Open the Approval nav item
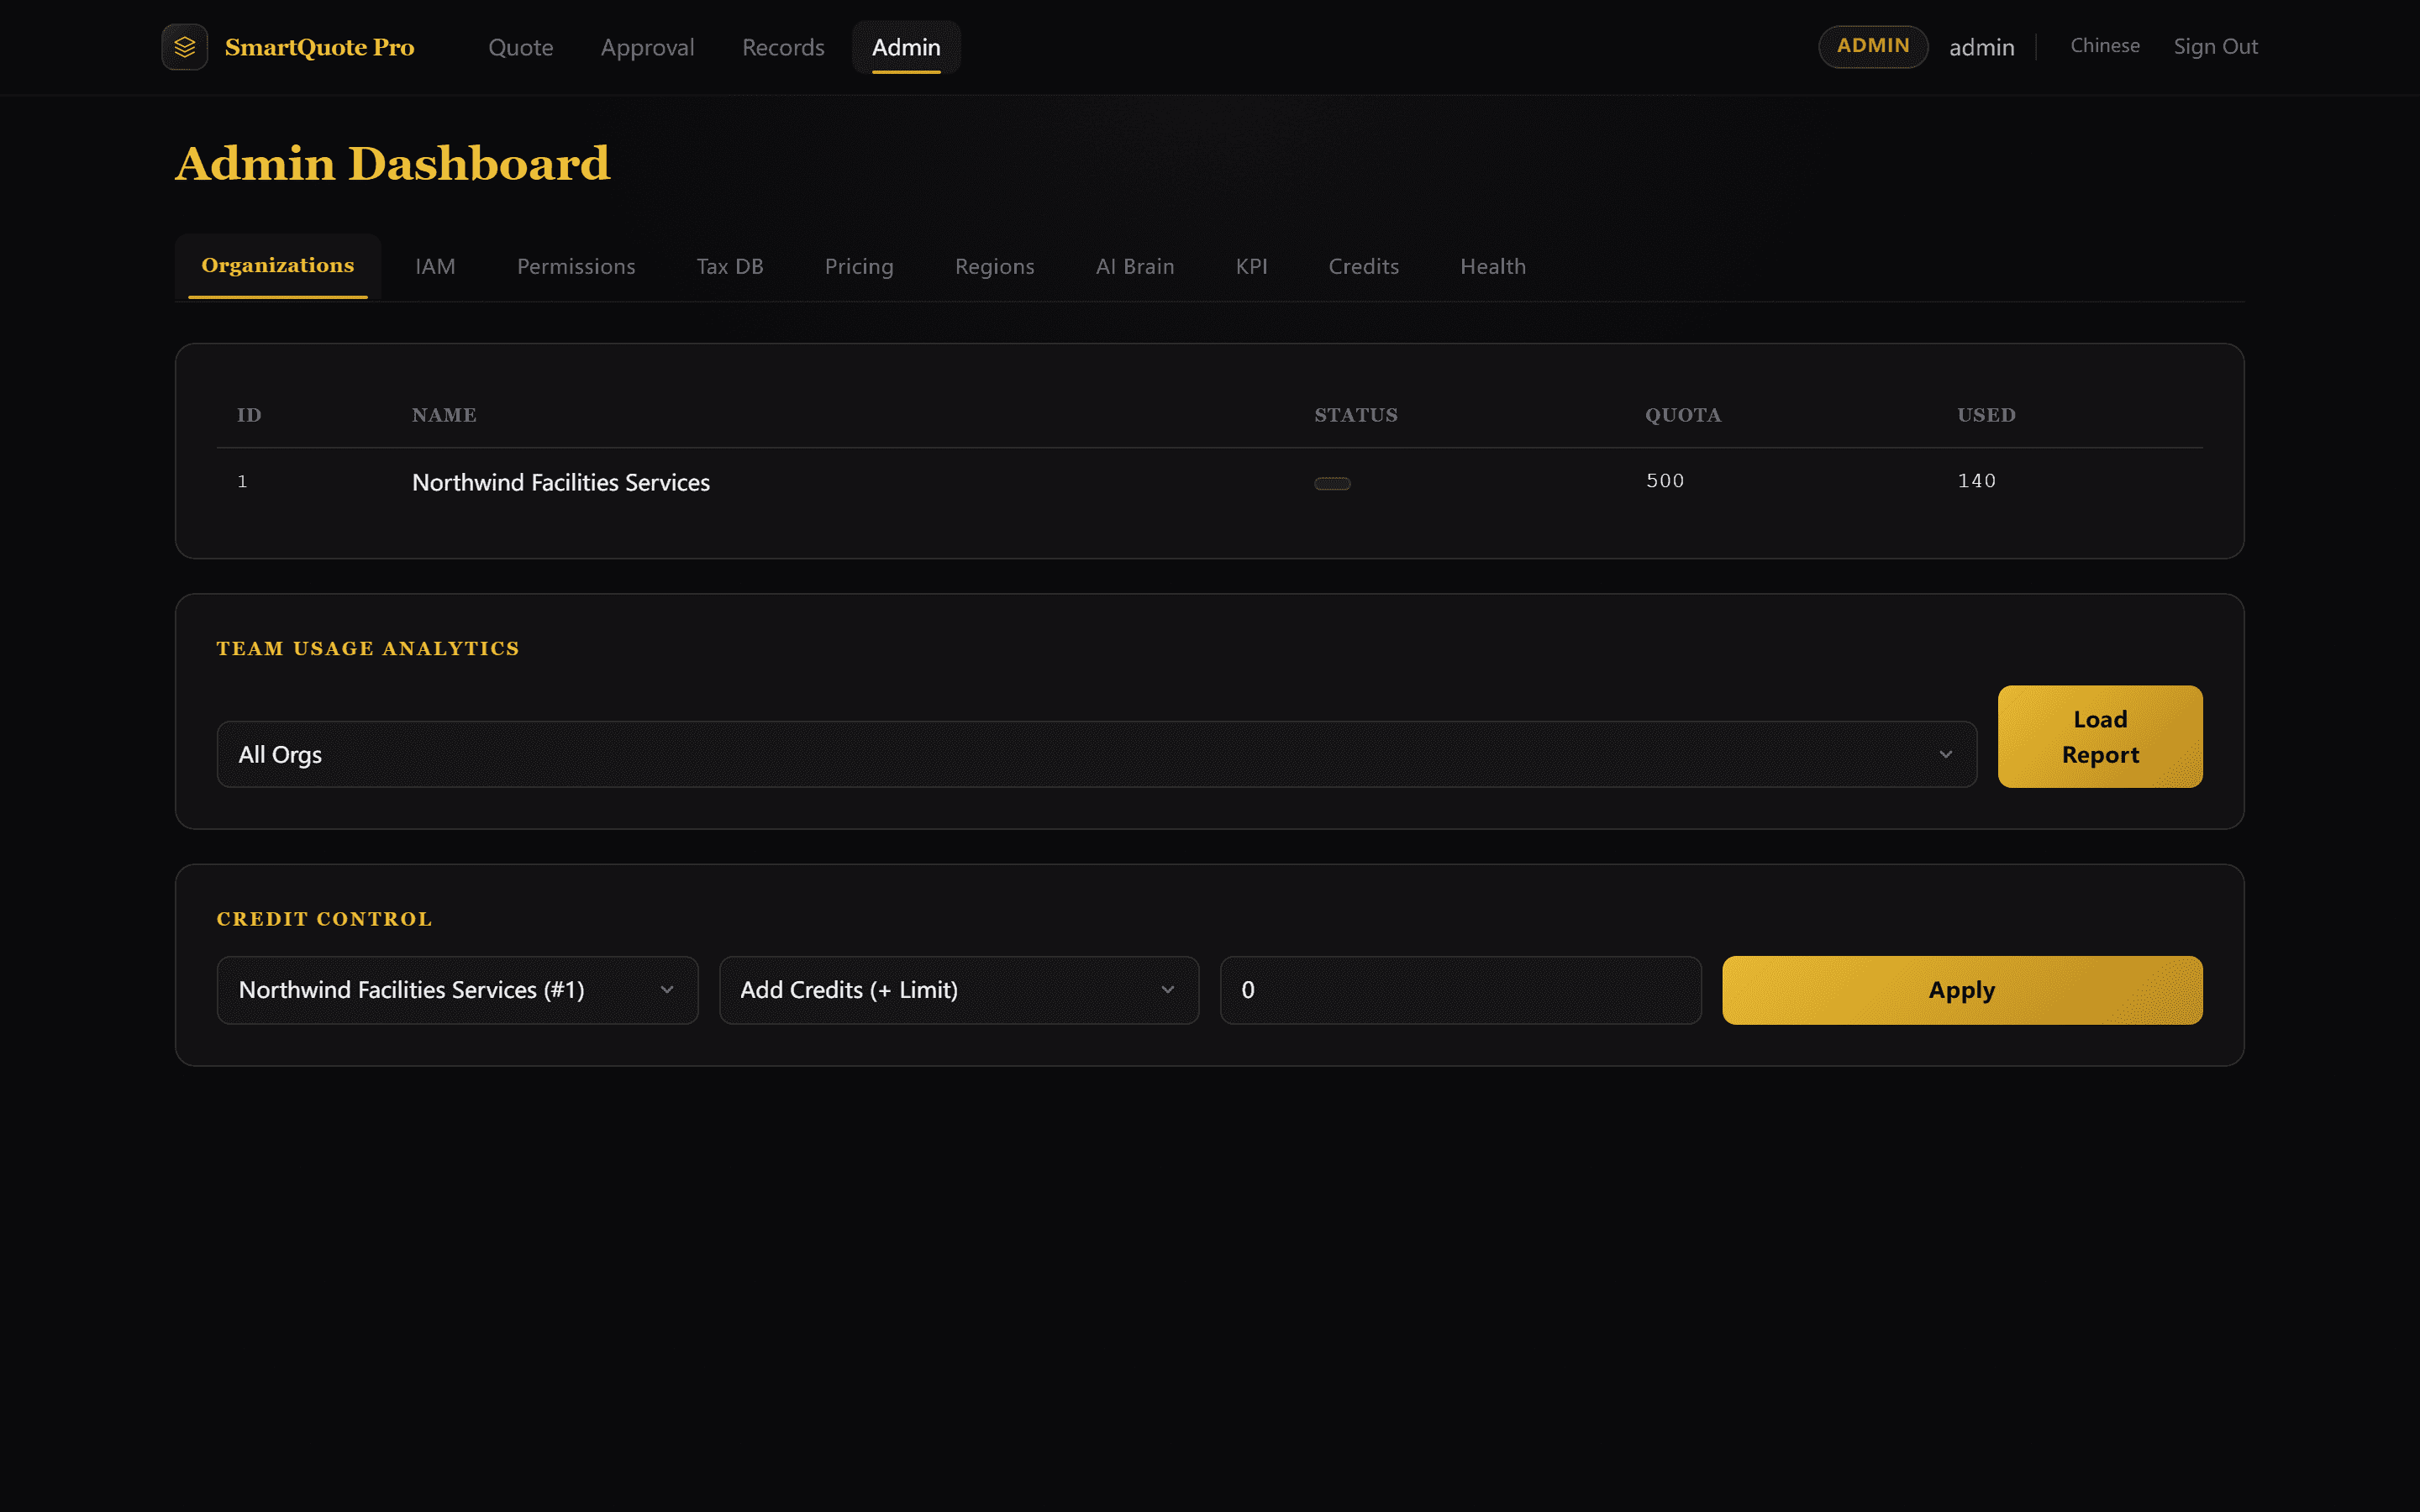Image resolution: width=2420 pixels, height=1512 pixels. 647,47
